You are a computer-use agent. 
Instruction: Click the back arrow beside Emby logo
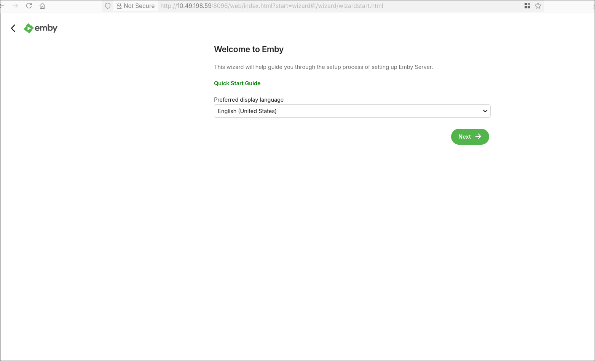click(13, 28)
